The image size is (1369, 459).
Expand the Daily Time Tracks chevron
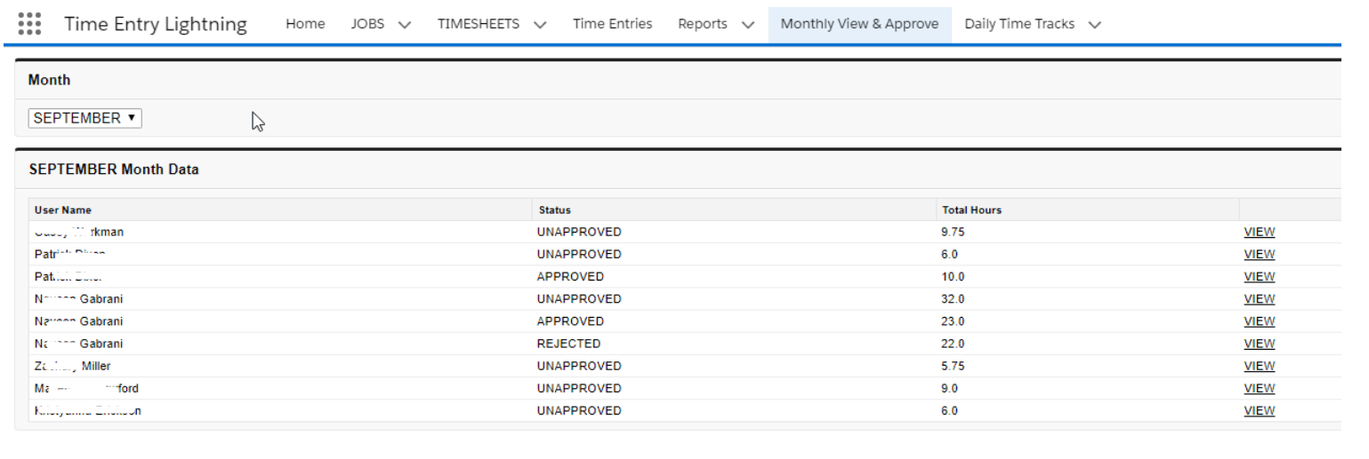click(x=1095, y=25)
